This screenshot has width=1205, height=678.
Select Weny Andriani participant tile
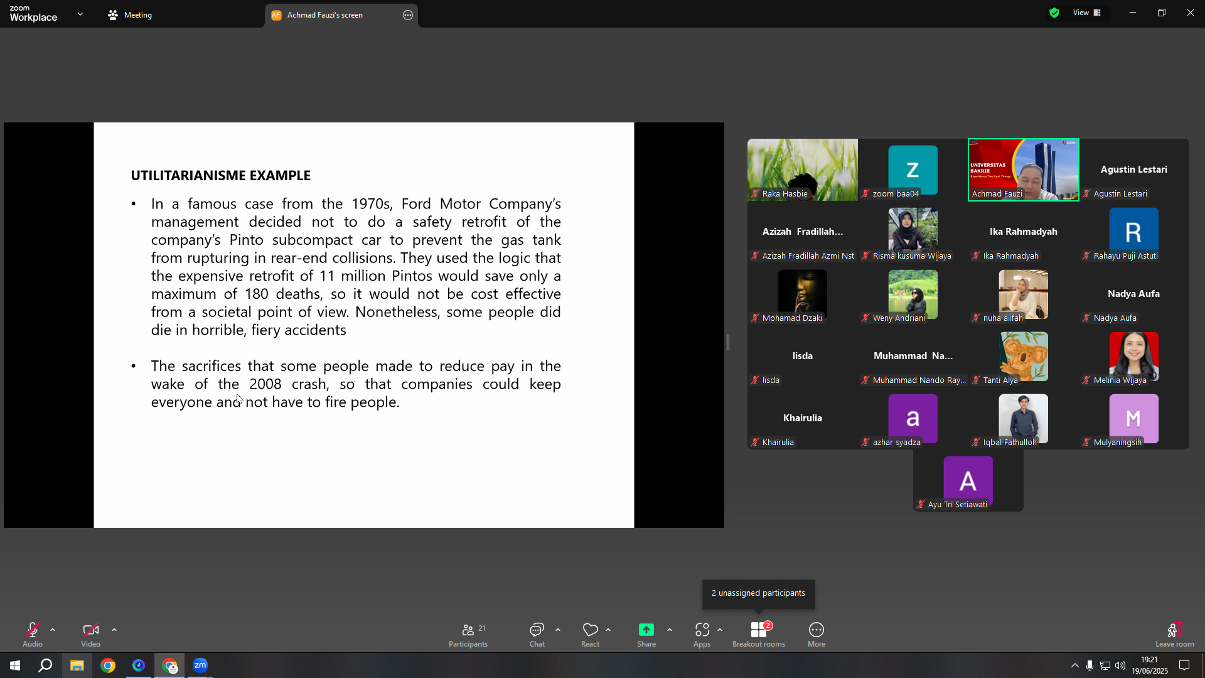point(913,294)
